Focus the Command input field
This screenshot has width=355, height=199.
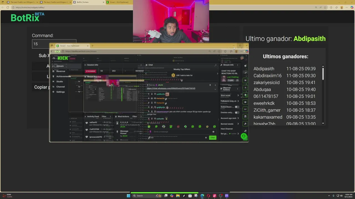[x=54, y=44]
